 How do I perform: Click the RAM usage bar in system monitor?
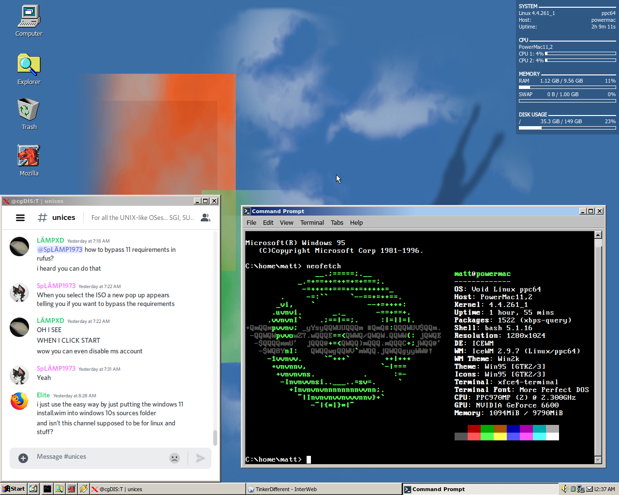[567, 87]
